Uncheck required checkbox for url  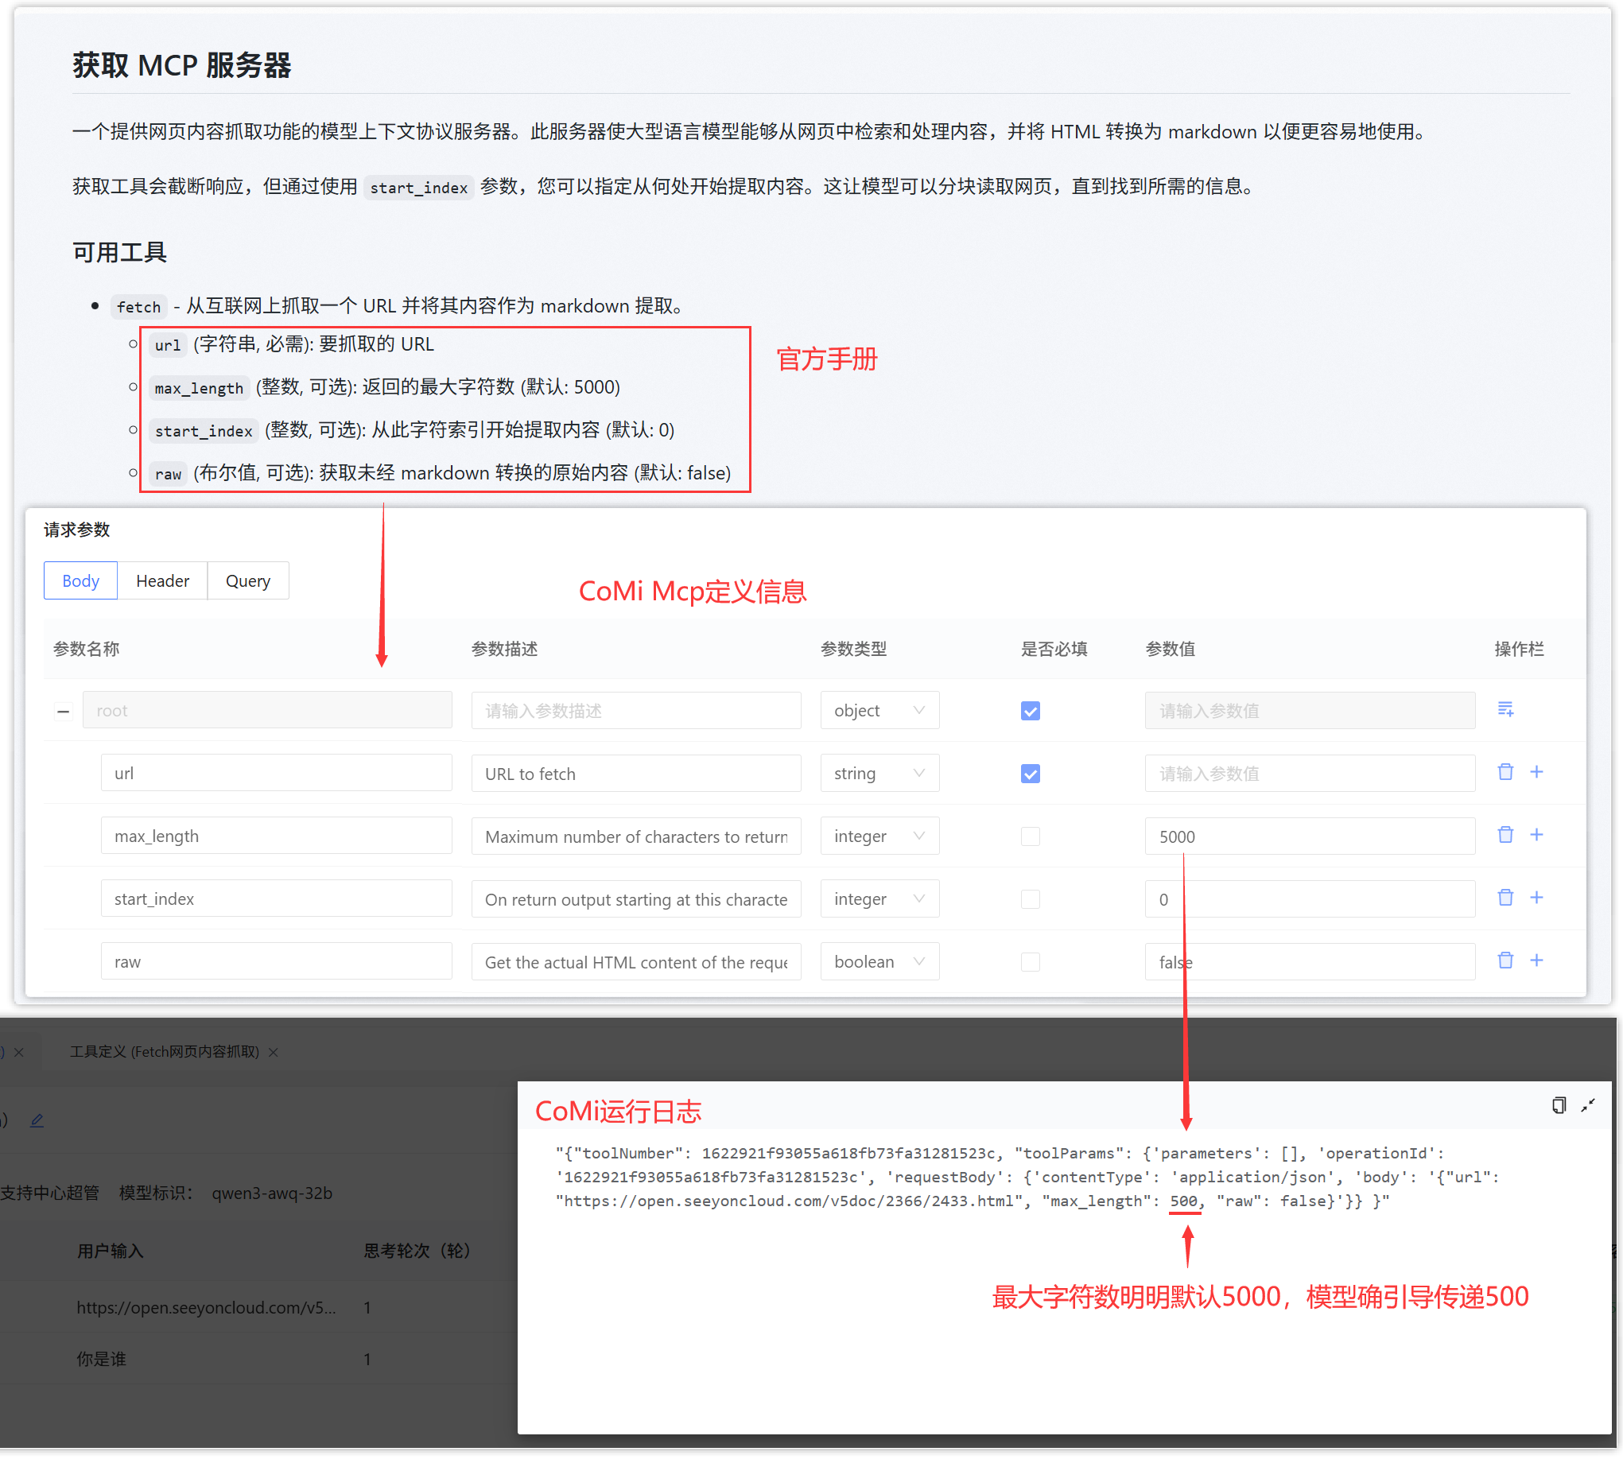click(1030, 774)
